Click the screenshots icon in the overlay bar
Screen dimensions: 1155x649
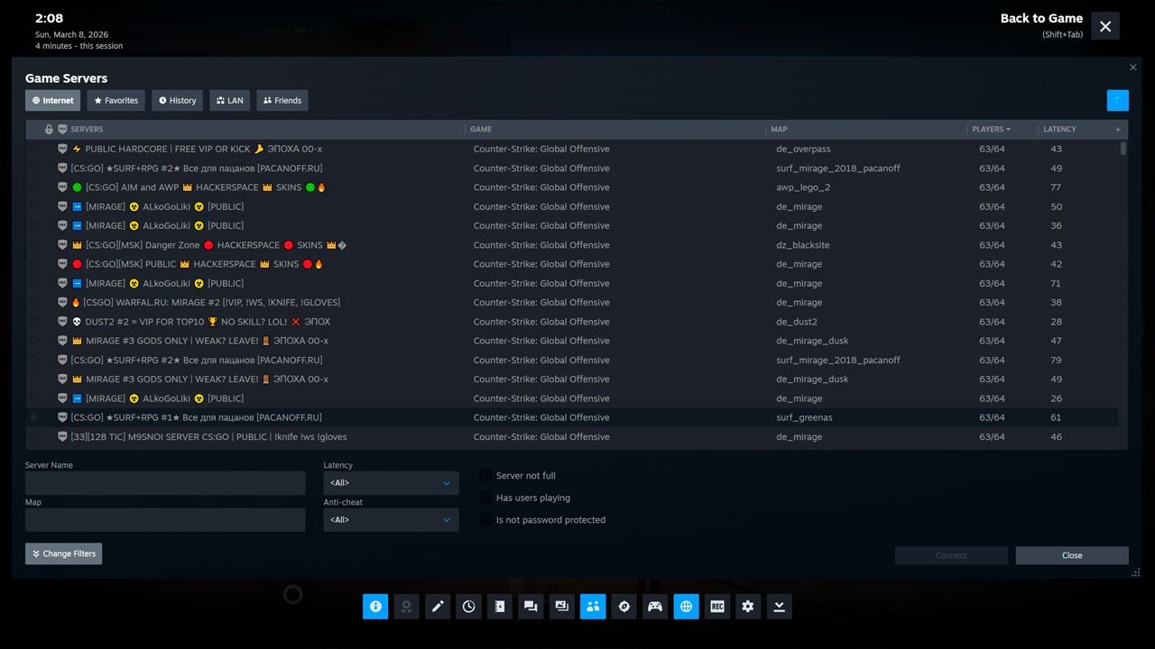point(561,607)
